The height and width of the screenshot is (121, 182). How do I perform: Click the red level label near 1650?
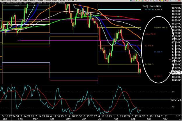(x=158, y=76)
